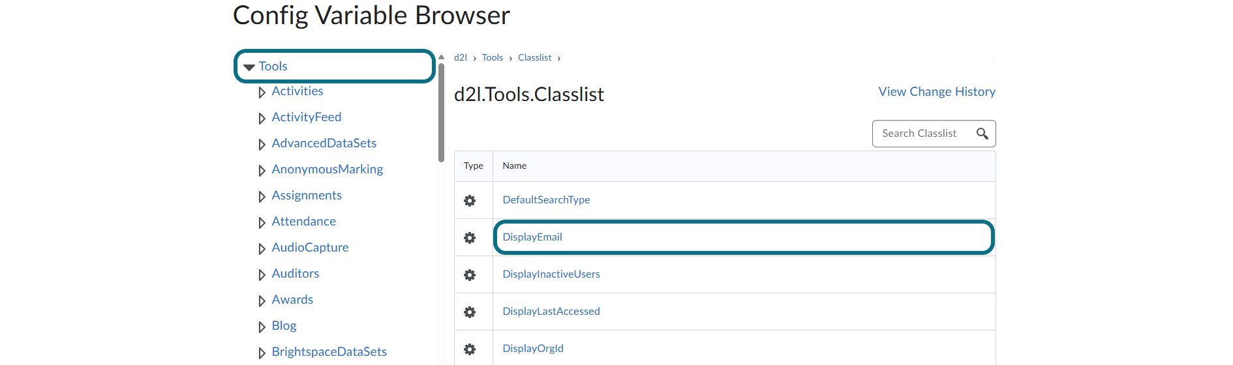The width and height of the screenshot is (1233, 365).
Task: Click the Name column header
Action: (x=744, y=166)
